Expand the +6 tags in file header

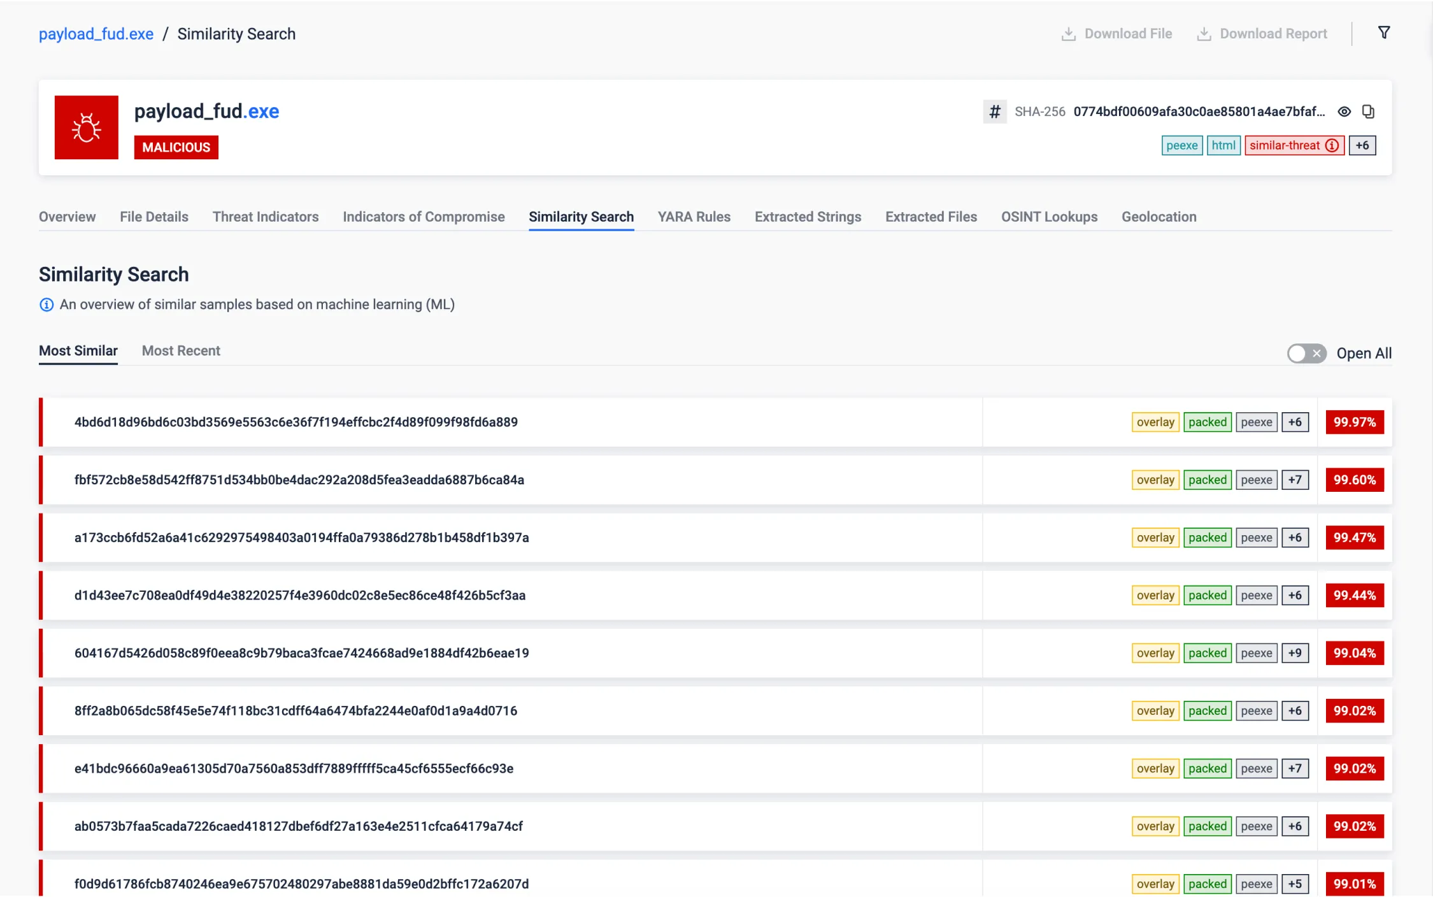tap(1362, 145)
